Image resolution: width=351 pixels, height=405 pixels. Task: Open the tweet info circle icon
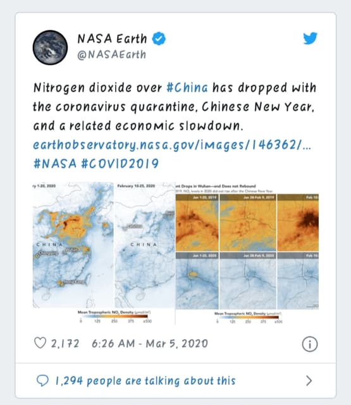pyautogui.click(x=310, y=344)
